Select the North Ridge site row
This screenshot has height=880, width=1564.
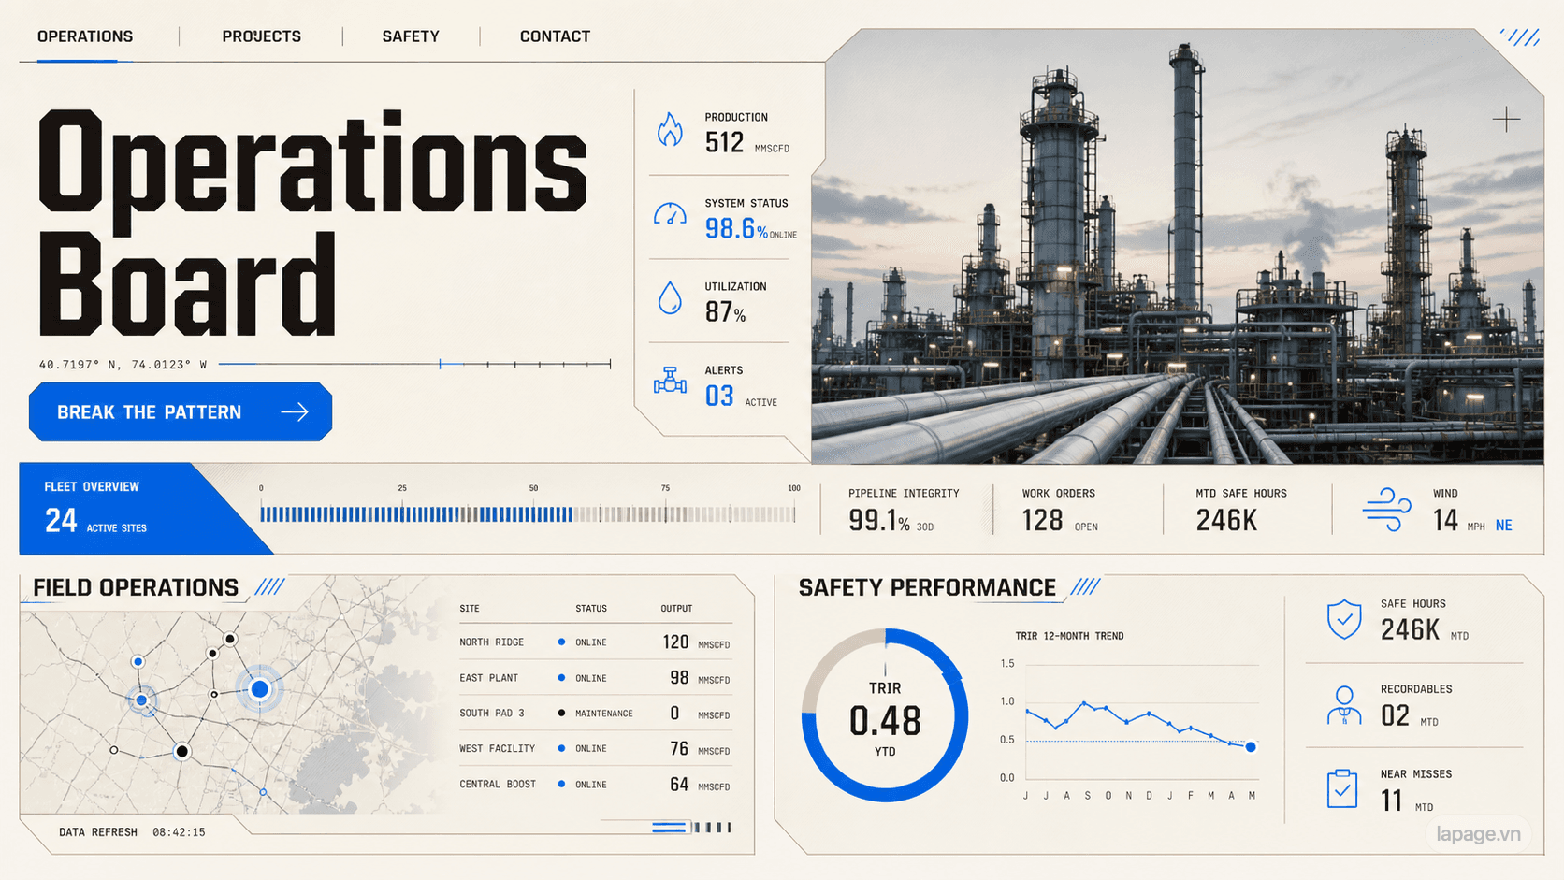pos(595,642)
